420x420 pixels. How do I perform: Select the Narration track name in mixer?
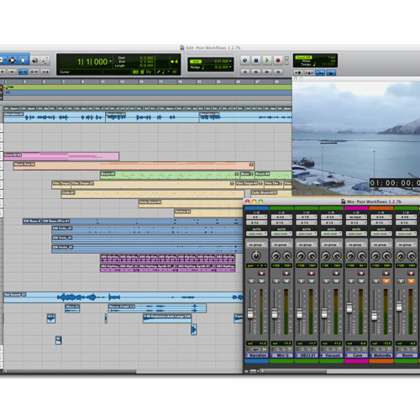click(x=257, y=355)
